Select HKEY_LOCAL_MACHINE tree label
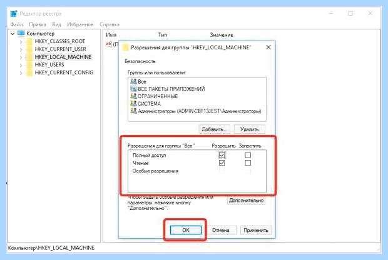This screenshot has height=260, width=388. coord(63,57)
